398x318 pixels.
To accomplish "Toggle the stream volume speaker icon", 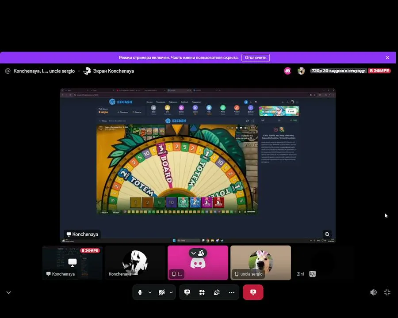I will (x=373, y=292).
